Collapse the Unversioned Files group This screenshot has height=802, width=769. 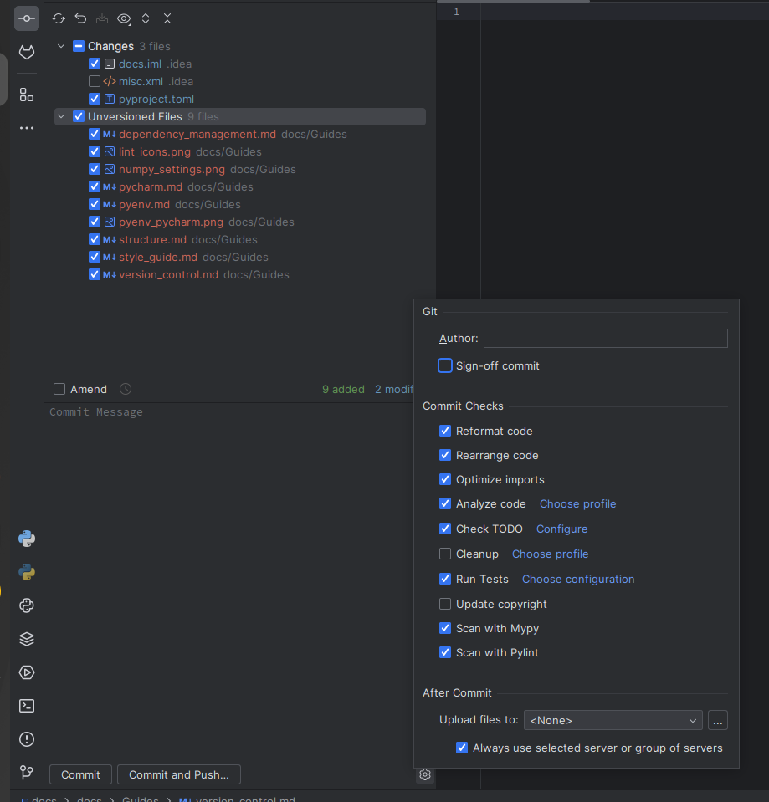(61, 117)
